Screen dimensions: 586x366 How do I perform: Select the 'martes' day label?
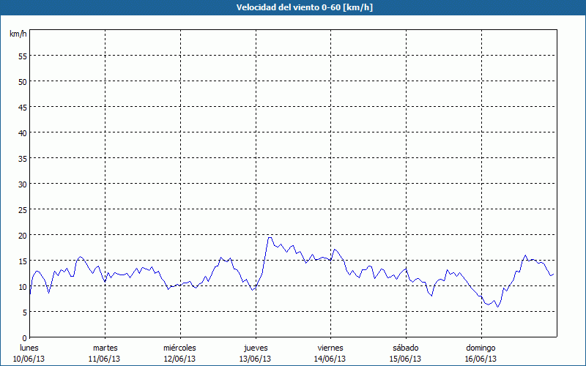click(x=105, y=348)
